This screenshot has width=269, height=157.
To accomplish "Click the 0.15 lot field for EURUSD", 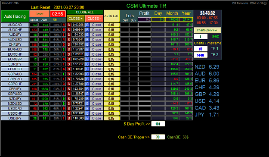I will pyautogui.click(x=111, y=69).
